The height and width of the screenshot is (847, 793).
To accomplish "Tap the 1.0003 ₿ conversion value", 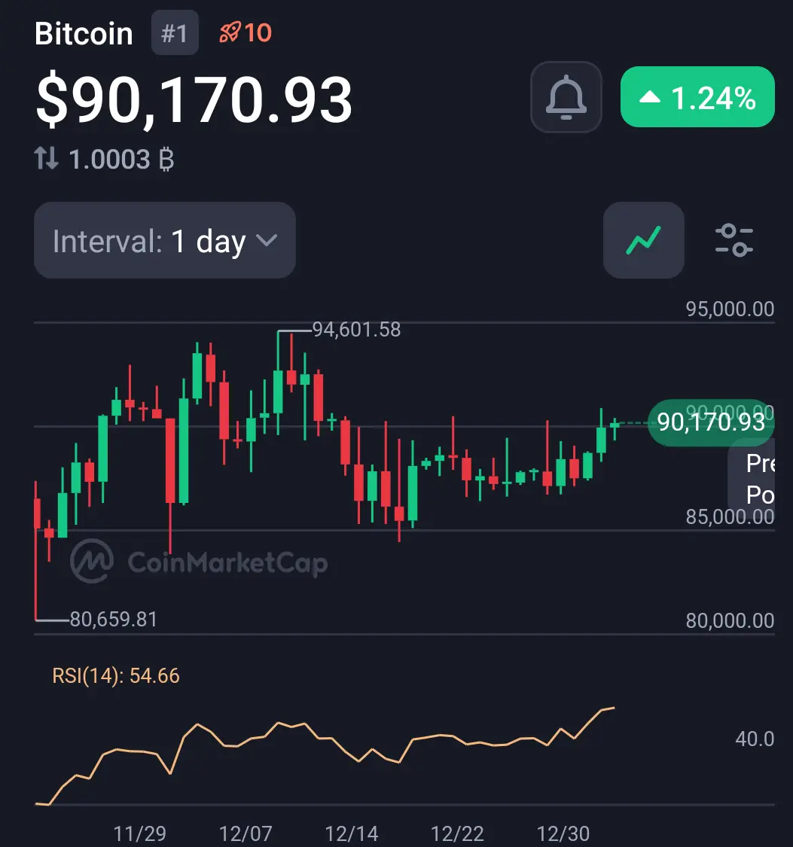I will [x=121, y=160].
